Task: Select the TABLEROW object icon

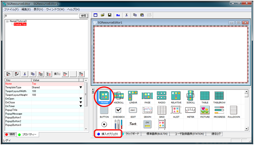Action: 219,97
